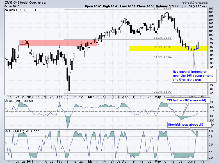Viewport: 219px width, 164px height.
Task: Click the tall white candle at February low
Action: [x=69, y=83]
